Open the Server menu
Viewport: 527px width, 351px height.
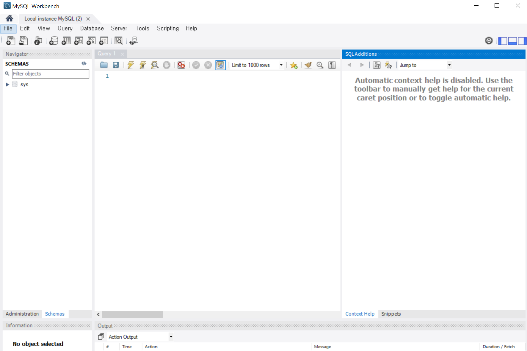coord(119,28)
